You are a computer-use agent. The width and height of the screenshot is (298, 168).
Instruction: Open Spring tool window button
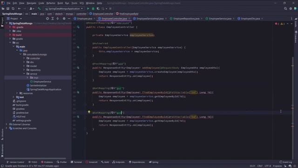[x=154, y=162]
